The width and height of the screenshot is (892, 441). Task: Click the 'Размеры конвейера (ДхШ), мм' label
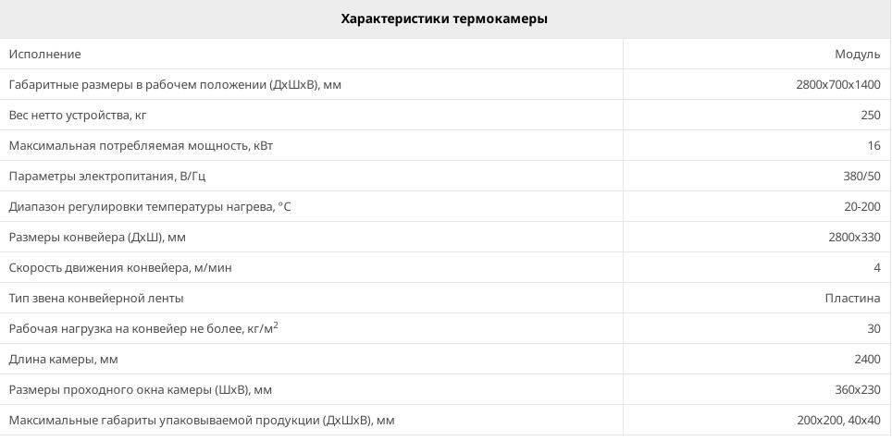[x=97, y=238]
